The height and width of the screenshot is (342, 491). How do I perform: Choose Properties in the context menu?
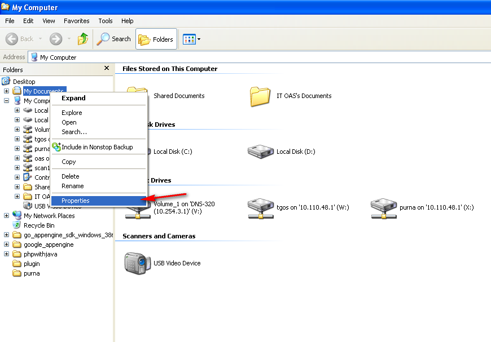(x=99, y=201)
